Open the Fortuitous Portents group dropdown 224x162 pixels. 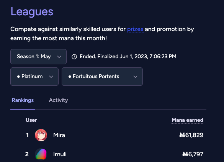pyautogui.click(x=102, y=77)
